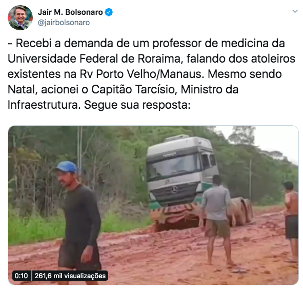Click the stuck truck's windshield in video

(x=173, y=165)
